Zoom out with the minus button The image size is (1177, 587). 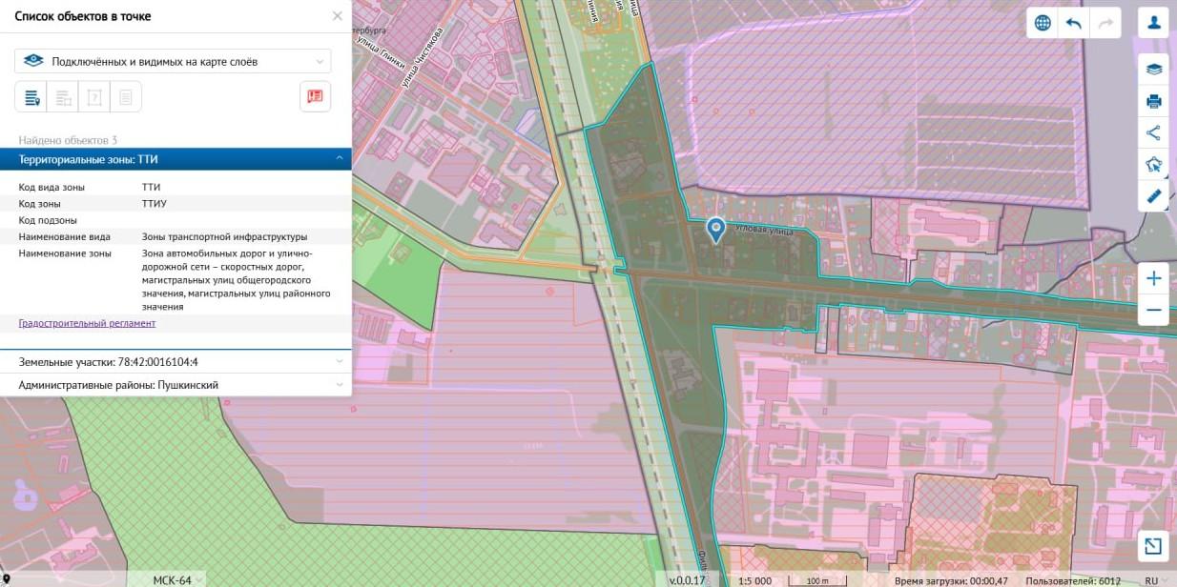(1153, 310)
